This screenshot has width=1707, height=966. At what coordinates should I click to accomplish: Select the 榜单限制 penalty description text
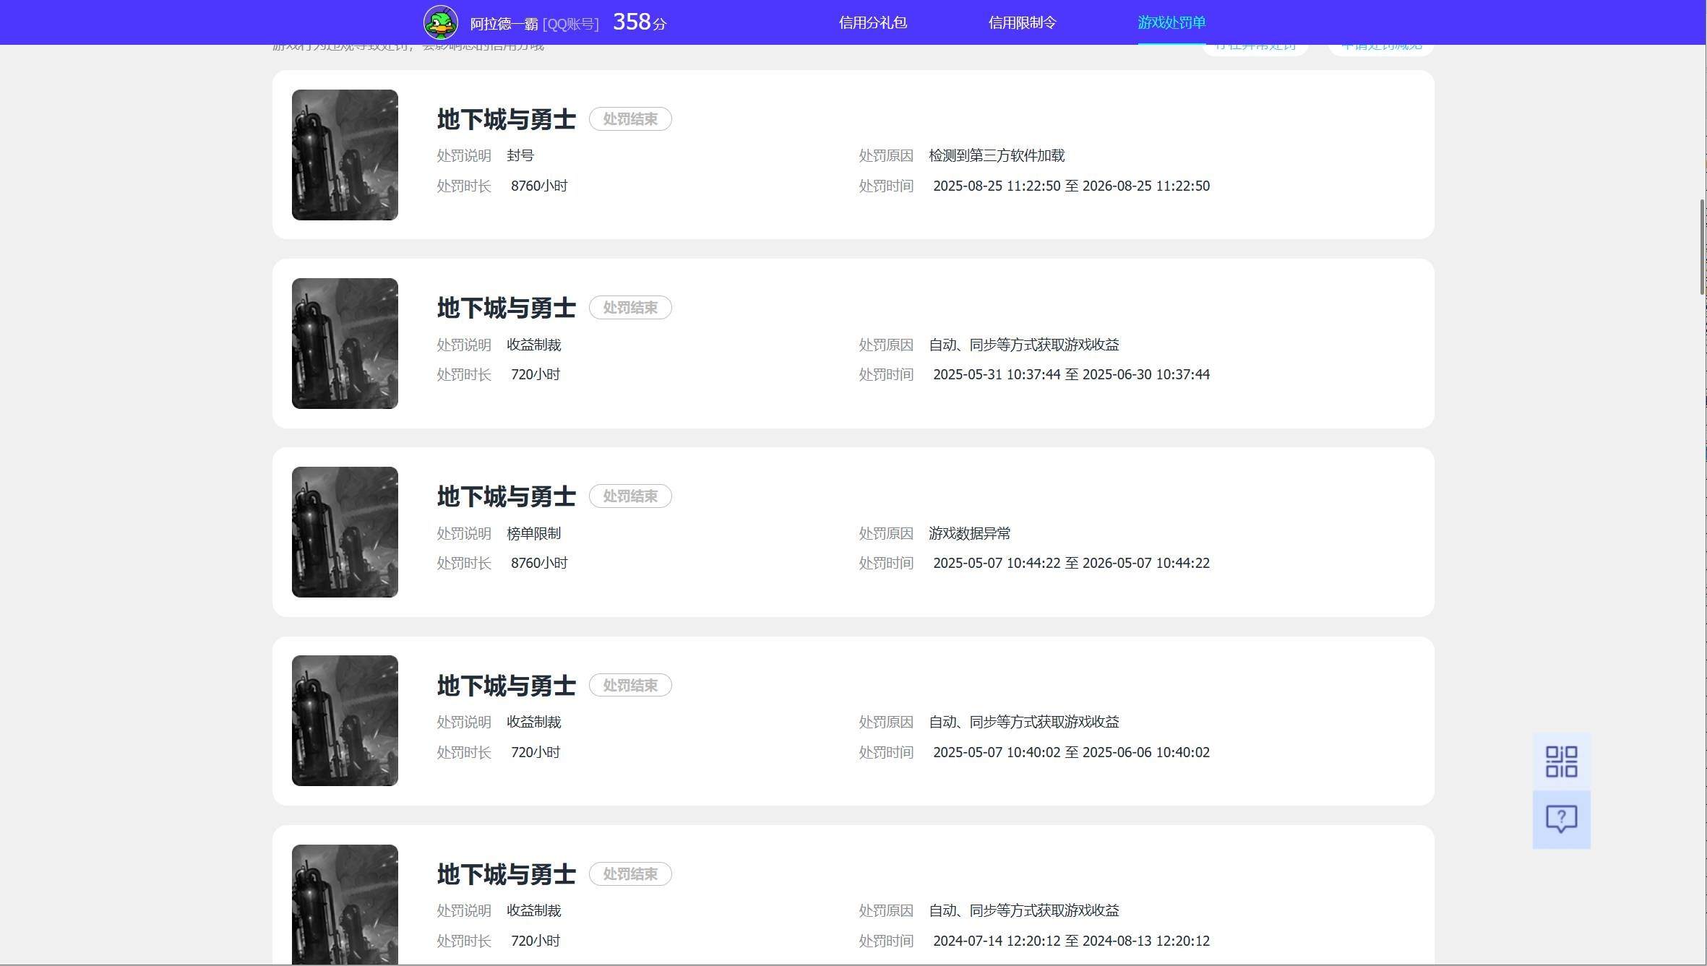534,533
